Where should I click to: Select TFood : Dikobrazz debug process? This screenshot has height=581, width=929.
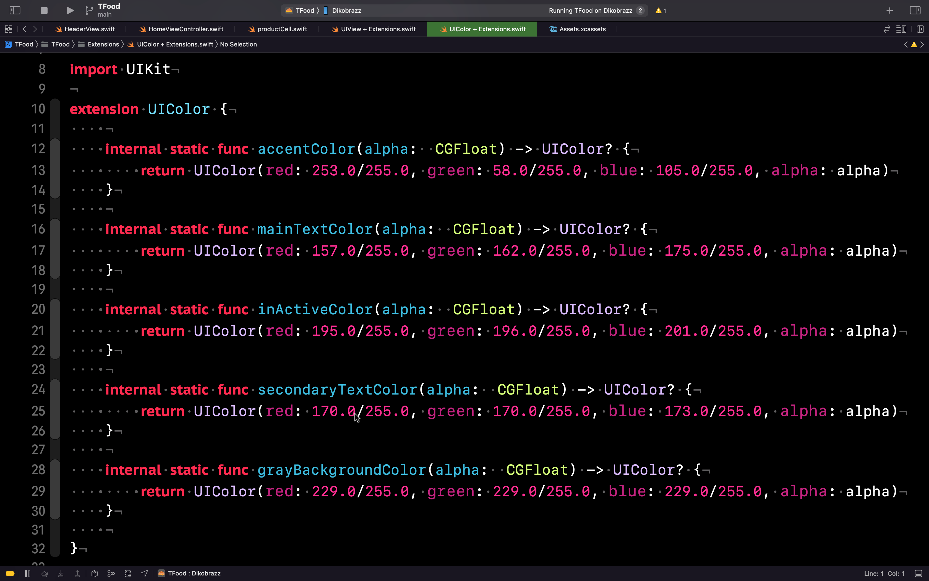189,573
